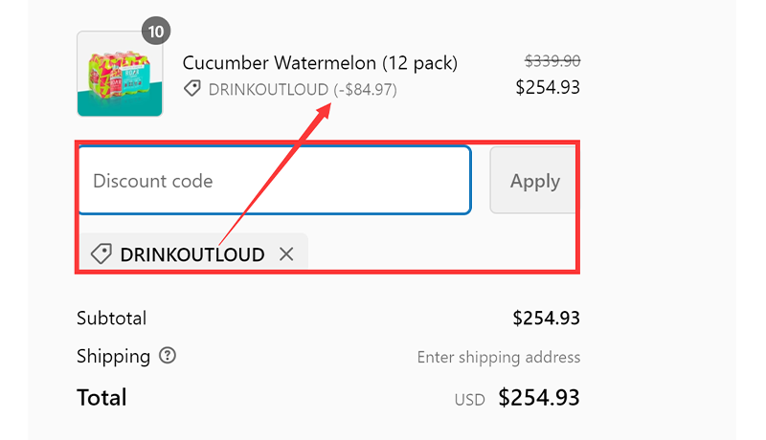Click the Enter shipping address text
This screenshot has width=766, height=440.
pos(498,357)
